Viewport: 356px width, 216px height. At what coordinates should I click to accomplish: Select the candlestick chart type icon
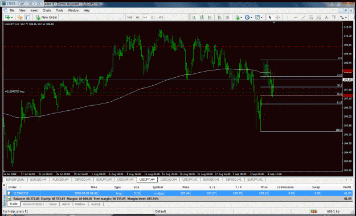coord(202,18)
